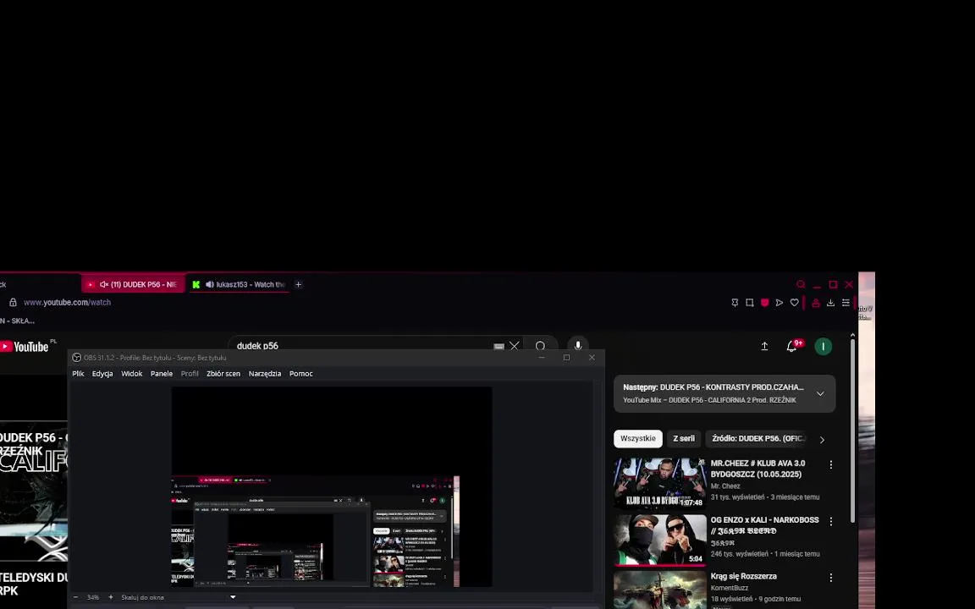Image resolution: width=975 pixels, height=609 pixels.
Task: Open the OBS Panele menu
Action: (x=162, y=374)
